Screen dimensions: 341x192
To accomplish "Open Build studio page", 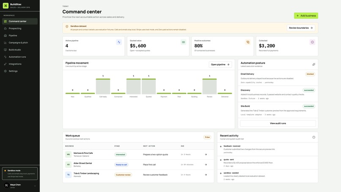I will coord(20,50).
